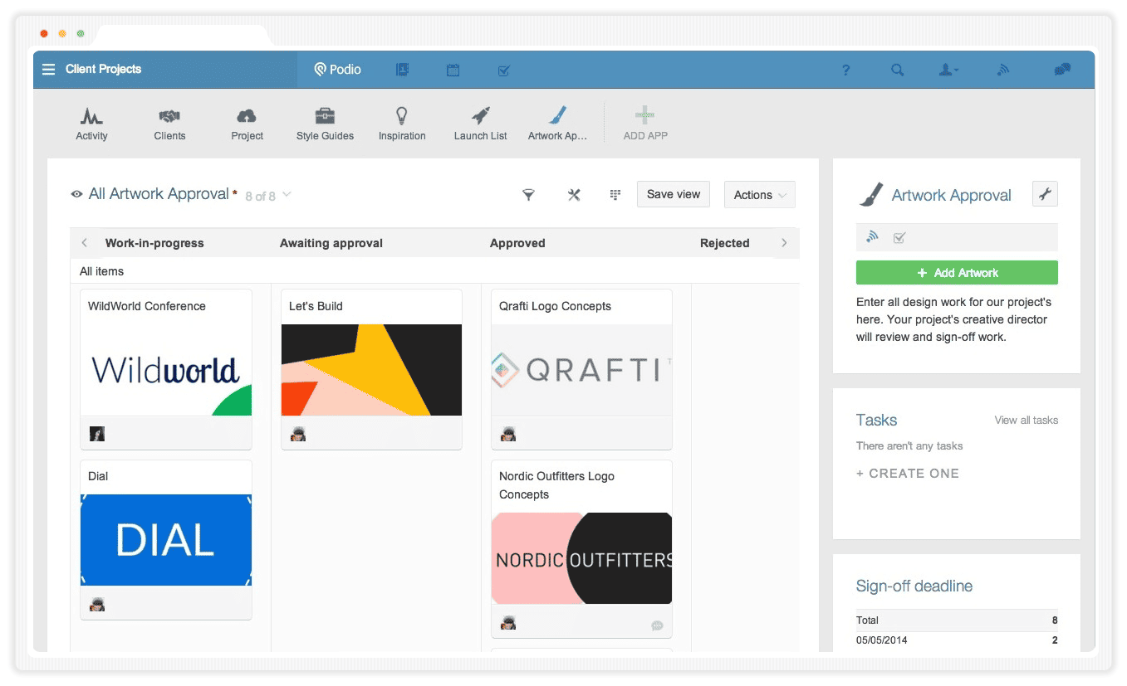Open the Inspiration lightbulb app

[402, 124]
